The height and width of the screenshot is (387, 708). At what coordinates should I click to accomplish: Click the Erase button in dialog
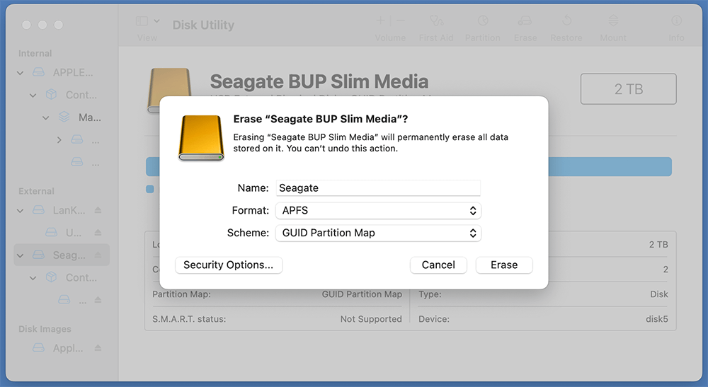[504, 265]
